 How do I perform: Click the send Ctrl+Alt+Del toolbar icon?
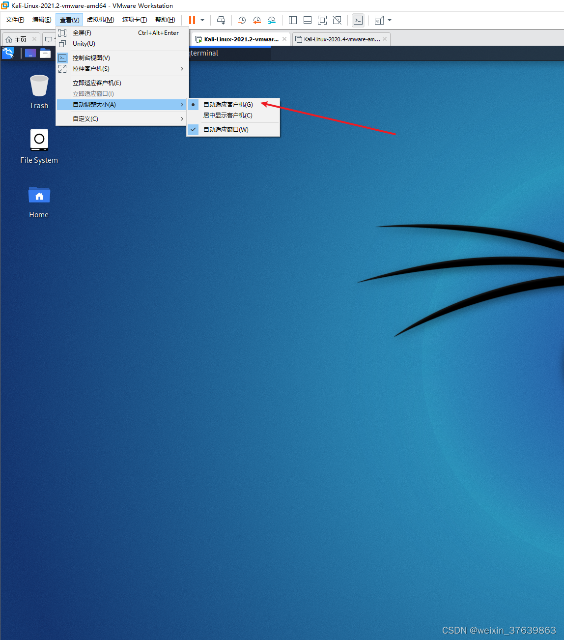[221, 20]
